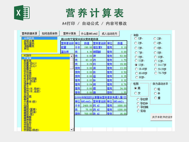Set physical activity level to 中
The width and height of the screenshot is (189, 142).
coord(156,93)
